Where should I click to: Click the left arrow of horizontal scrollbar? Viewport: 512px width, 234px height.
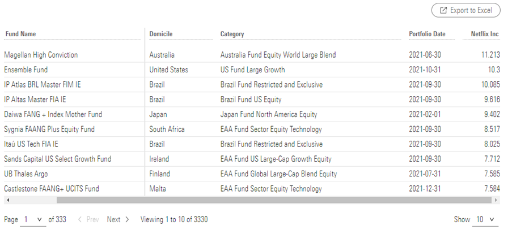tap(7, 200)
